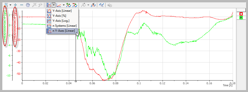Click the cursor marker triangle on time axis
Screen dimensions: 248x92
pyautogui.click(x=76, y=81)
